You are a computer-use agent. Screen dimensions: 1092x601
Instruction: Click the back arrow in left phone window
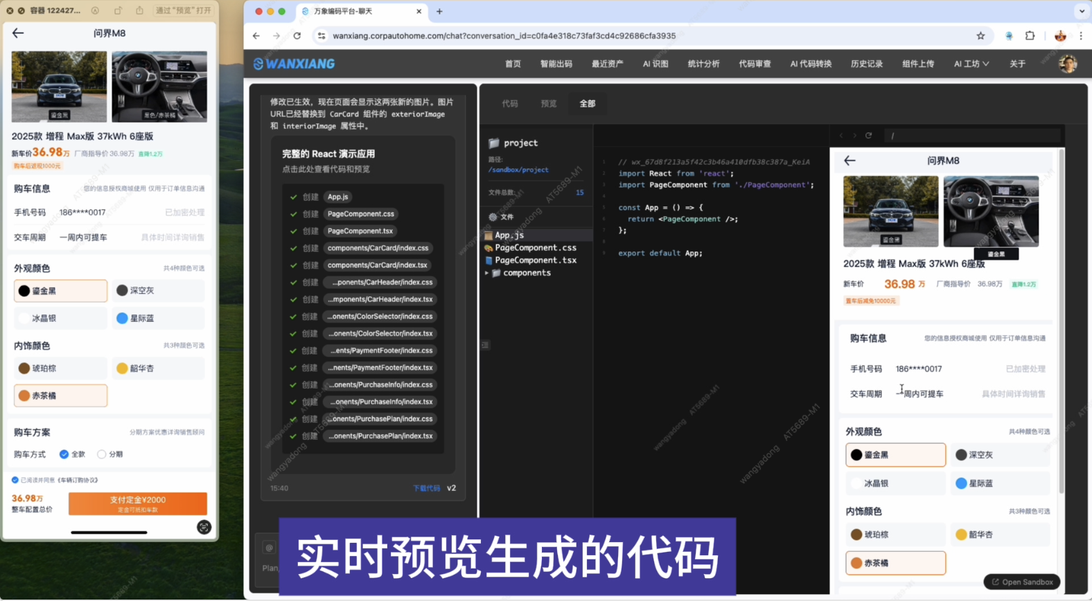(18, 33)
